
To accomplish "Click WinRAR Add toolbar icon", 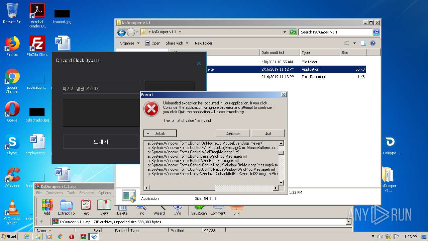I will [x=47, y=207].
